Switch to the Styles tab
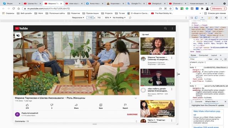Screen dimensions: 228x128 tap(193, 55)
